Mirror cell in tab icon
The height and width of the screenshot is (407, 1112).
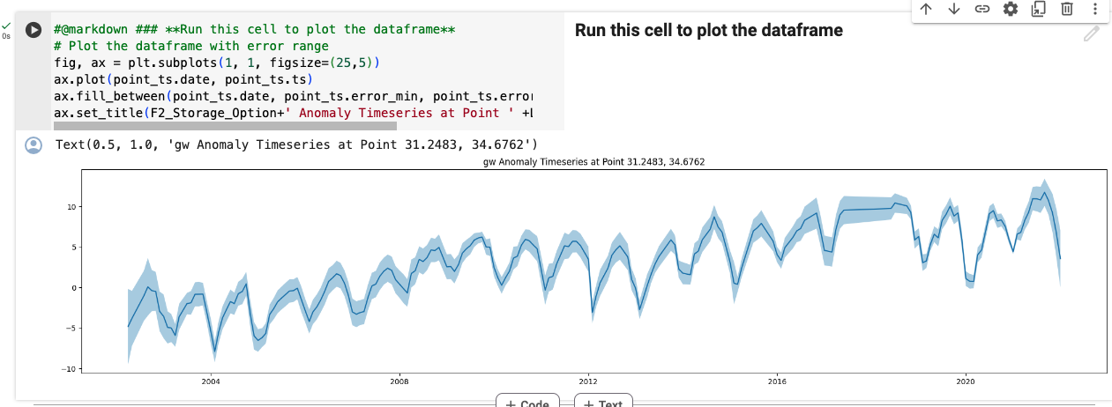point(1038,10)
